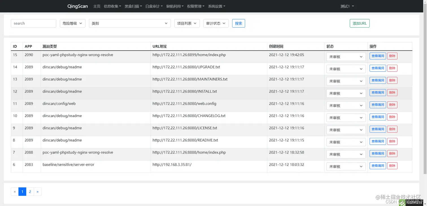Click URL http://192.168.3.35:81/

coord(172,165)
